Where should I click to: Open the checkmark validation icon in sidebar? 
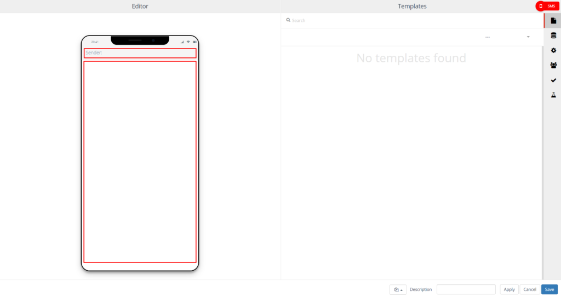[553, 80]
